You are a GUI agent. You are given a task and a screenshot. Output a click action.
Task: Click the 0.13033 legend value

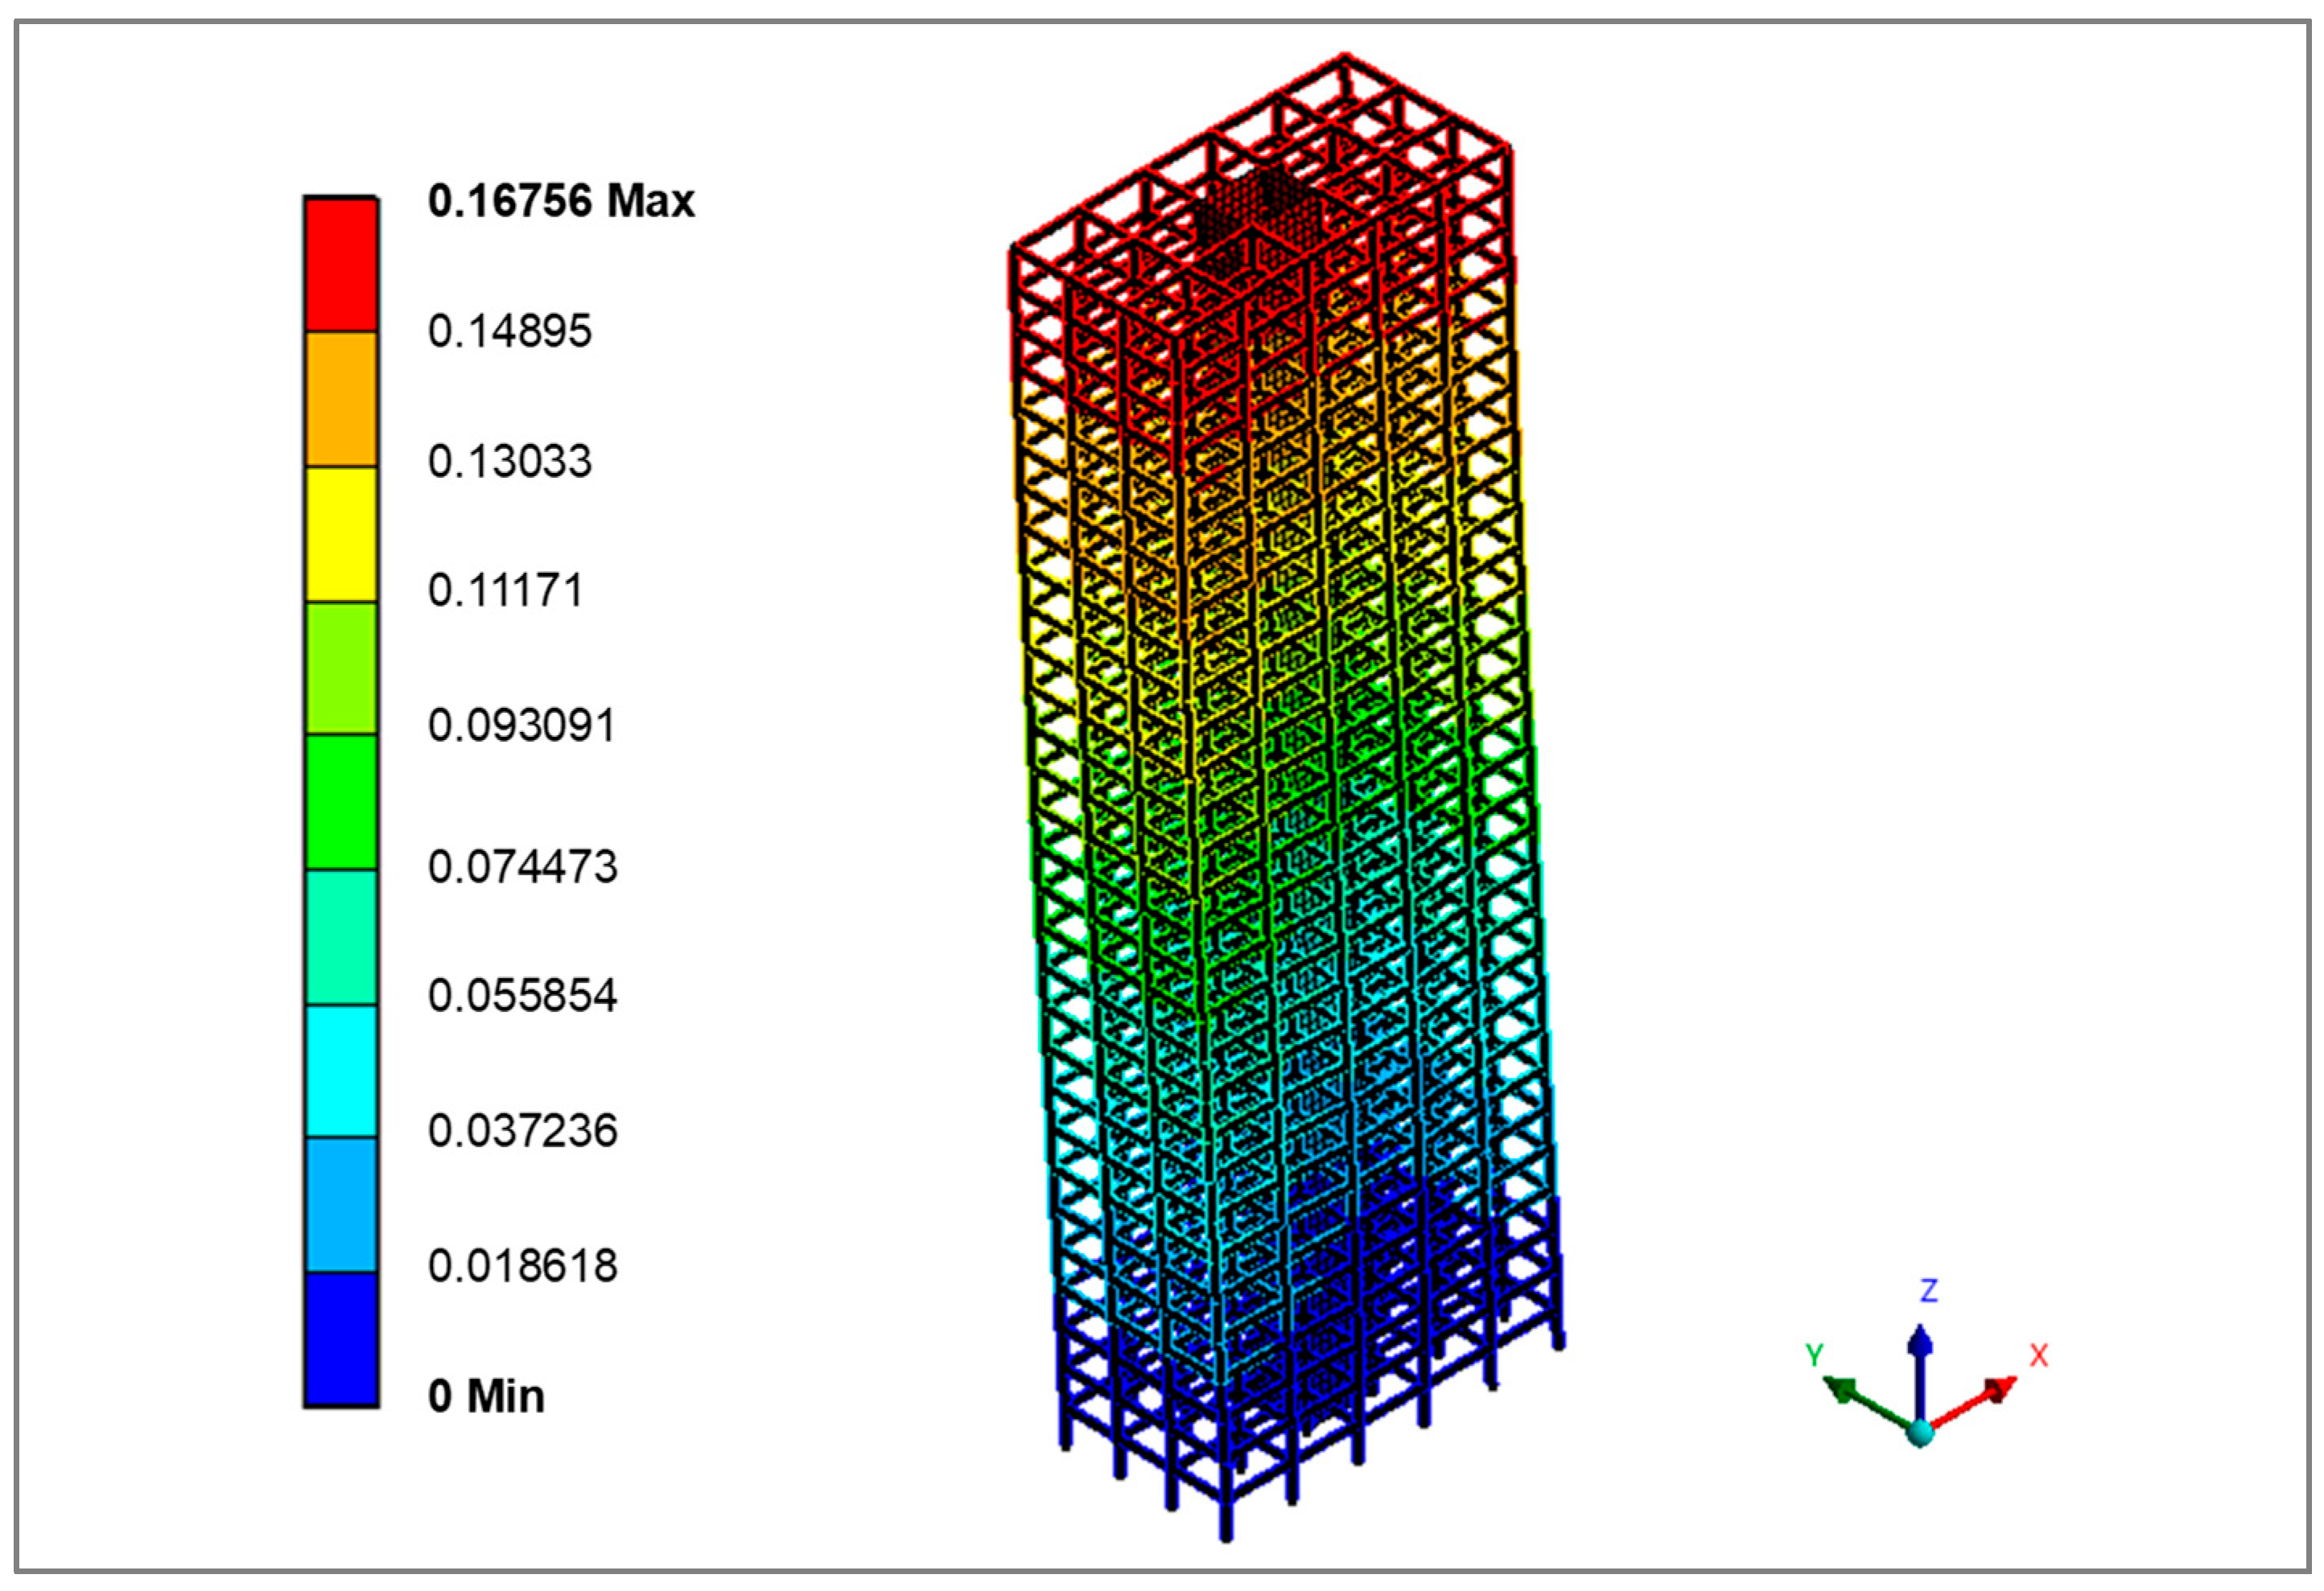coord(510,462)
